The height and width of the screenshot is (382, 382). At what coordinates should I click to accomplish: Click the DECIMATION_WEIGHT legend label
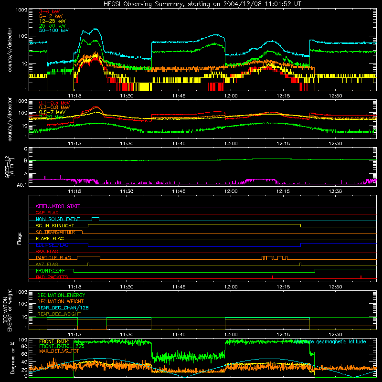point(61,301)
